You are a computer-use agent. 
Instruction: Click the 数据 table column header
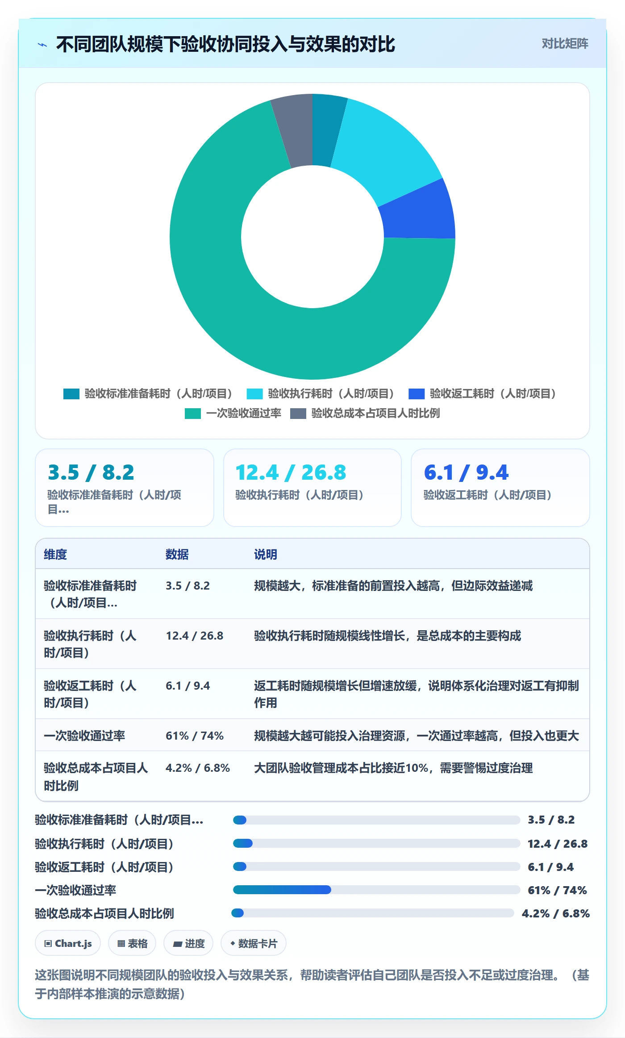coord(177,554)
